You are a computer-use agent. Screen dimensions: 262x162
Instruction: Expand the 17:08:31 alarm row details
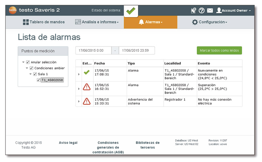(x=79, y=74)
